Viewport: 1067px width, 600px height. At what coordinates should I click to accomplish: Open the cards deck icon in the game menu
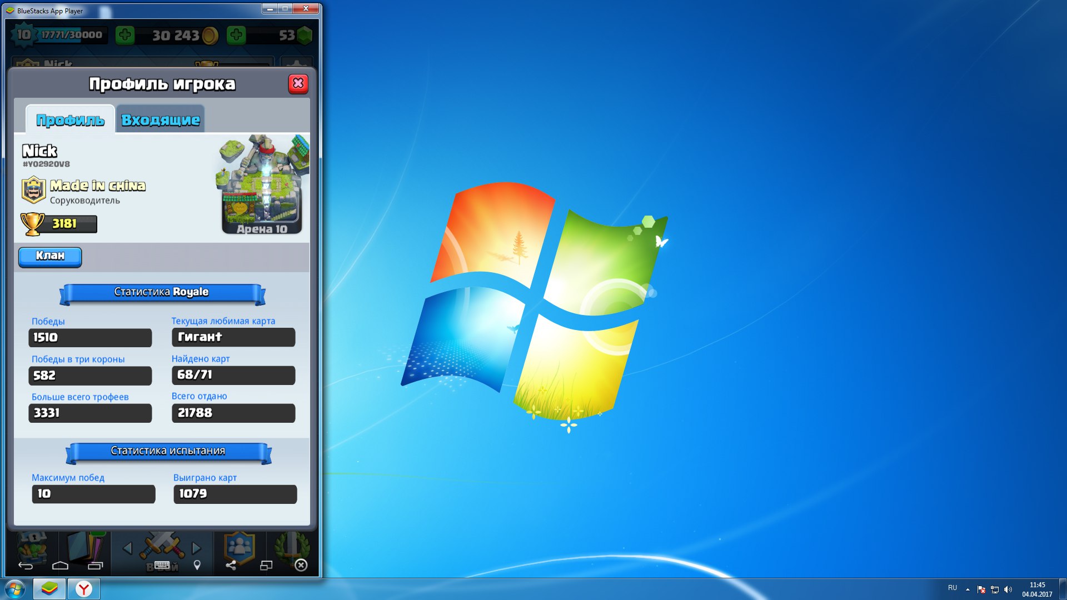tap(86, 547)
